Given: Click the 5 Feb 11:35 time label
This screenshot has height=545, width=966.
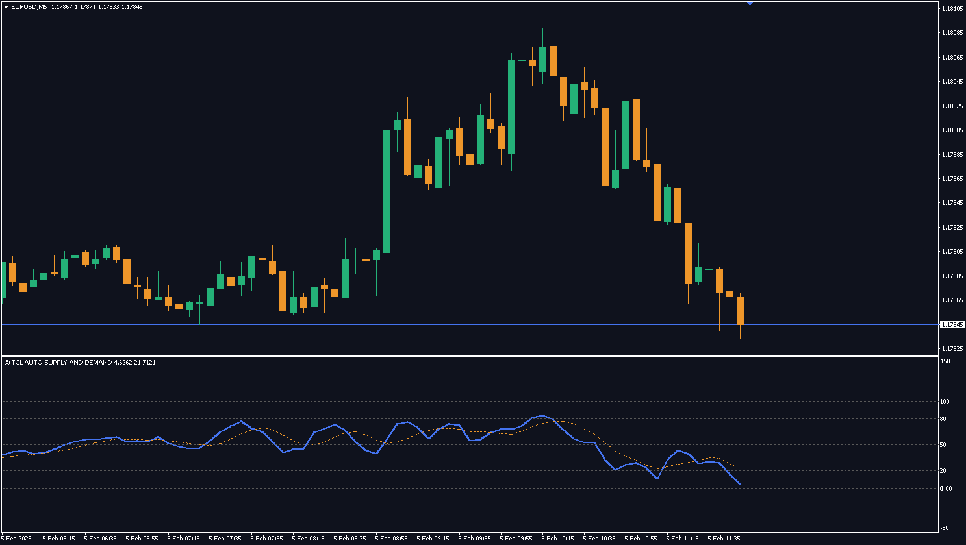Looking at the screenshot, I should coord(724,539).
